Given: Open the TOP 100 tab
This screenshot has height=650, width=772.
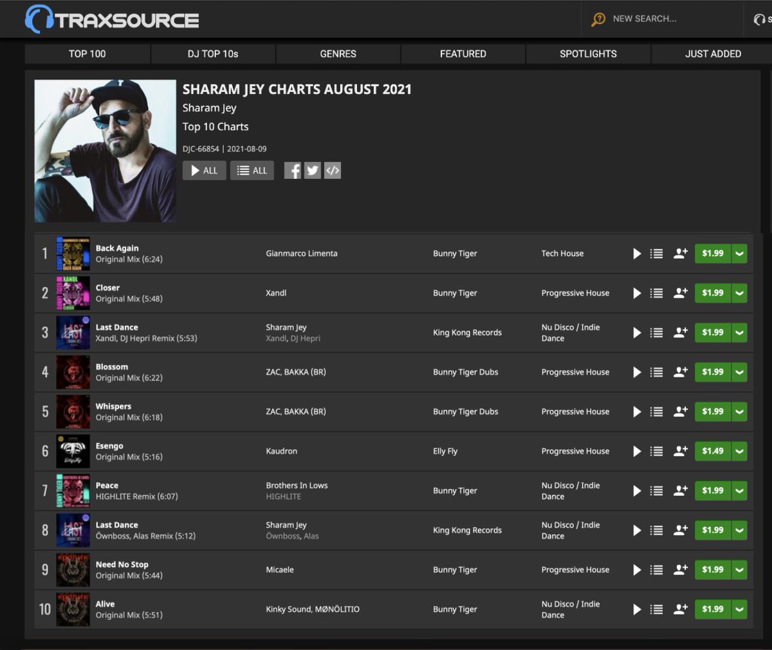Looking at the screenshot, I should click(x=87, y=54).
